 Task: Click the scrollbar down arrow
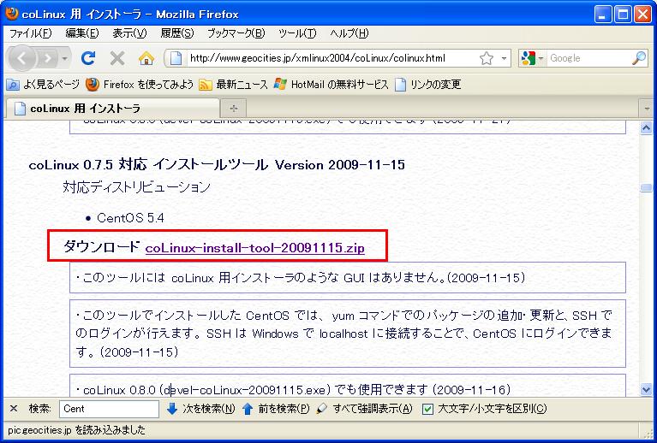[x=646, y=390]
